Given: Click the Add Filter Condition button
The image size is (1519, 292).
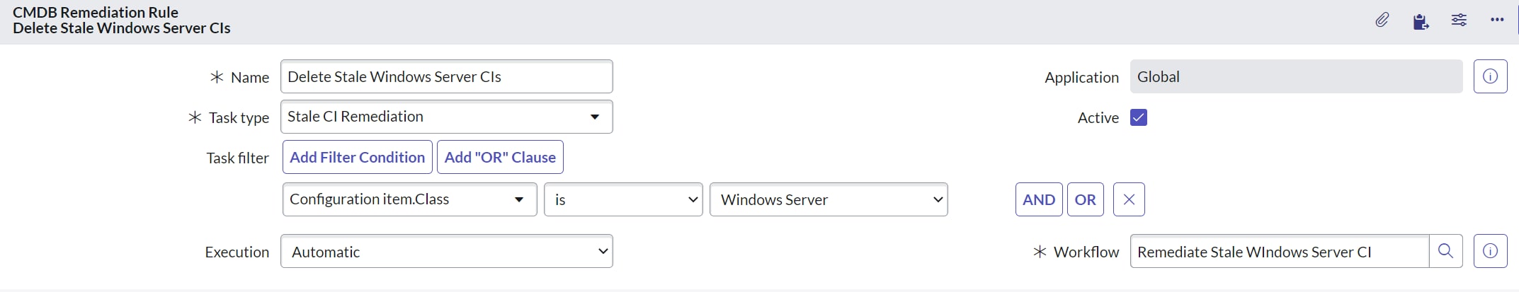Looking at the screenshot, I should coord(358,157).
